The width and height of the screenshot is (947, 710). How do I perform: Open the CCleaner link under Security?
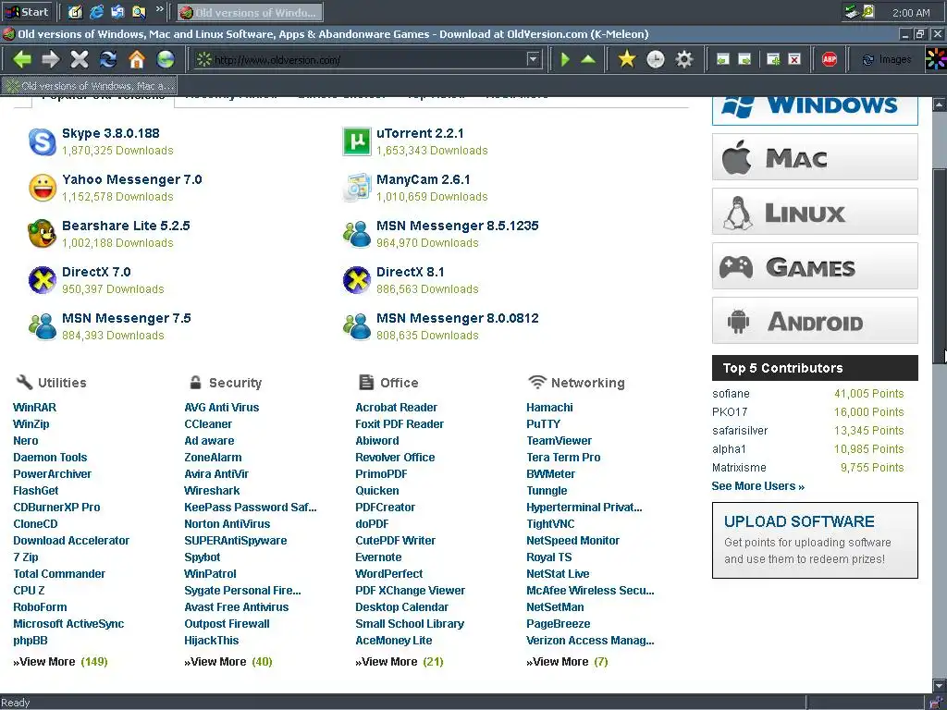(208, 424)
